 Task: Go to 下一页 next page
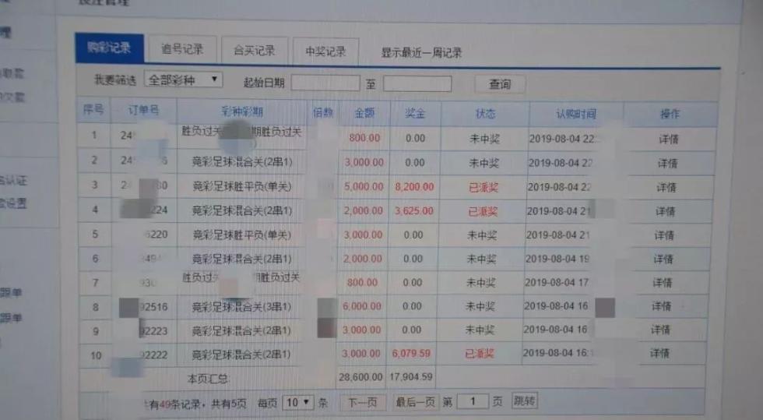point(363,402)
